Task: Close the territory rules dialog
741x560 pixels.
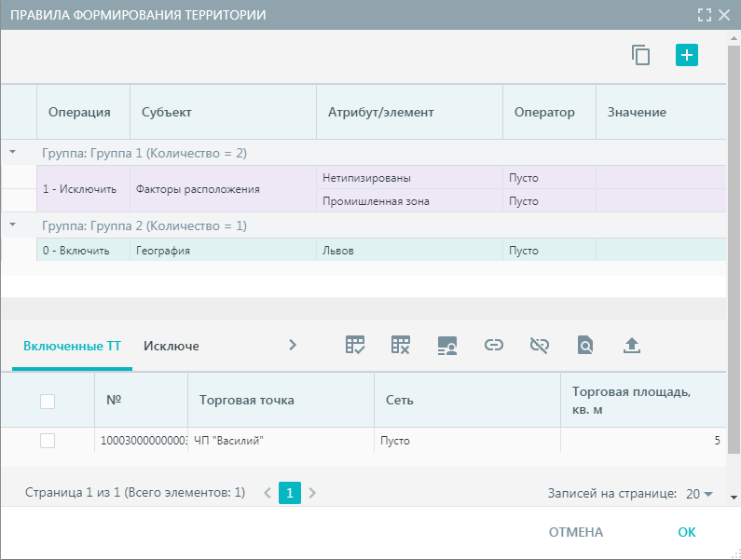Action: tap(724, 15)
